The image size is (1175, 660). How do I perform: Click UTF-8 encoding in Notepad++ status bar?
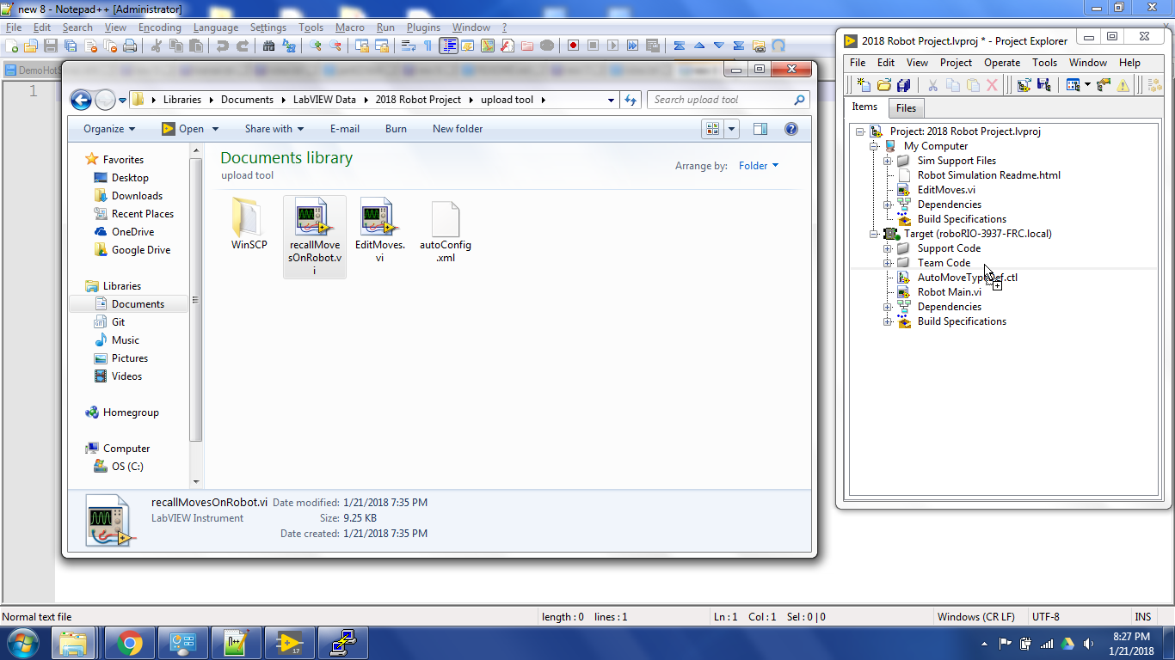pyautogui.click(x=1045, y=617)
